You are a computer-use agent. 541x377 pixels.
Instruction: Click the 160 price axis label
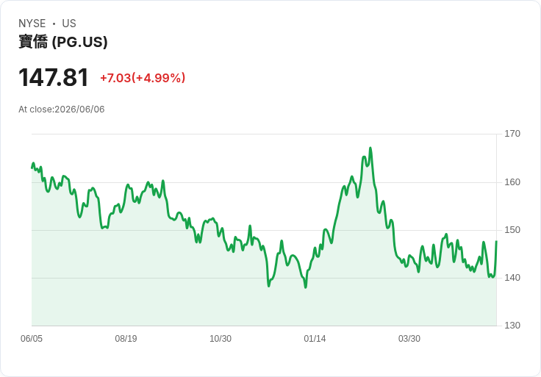pyautogui.click(x=512, y=182)
